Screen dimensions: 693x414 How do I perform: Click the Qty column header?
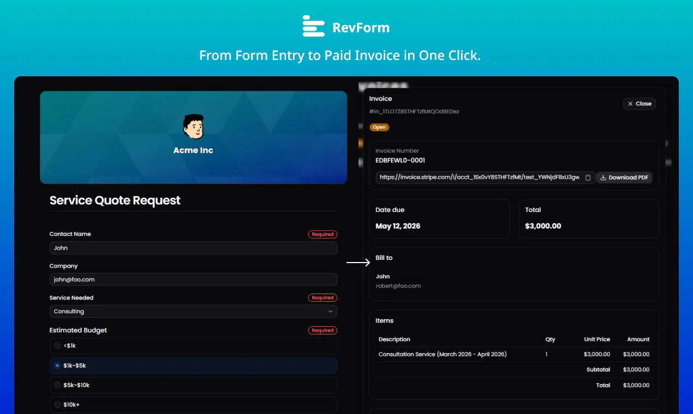[550, 339]
